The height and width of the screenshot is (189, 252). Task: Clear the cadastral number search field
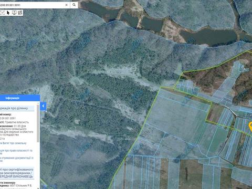[67, 5]
